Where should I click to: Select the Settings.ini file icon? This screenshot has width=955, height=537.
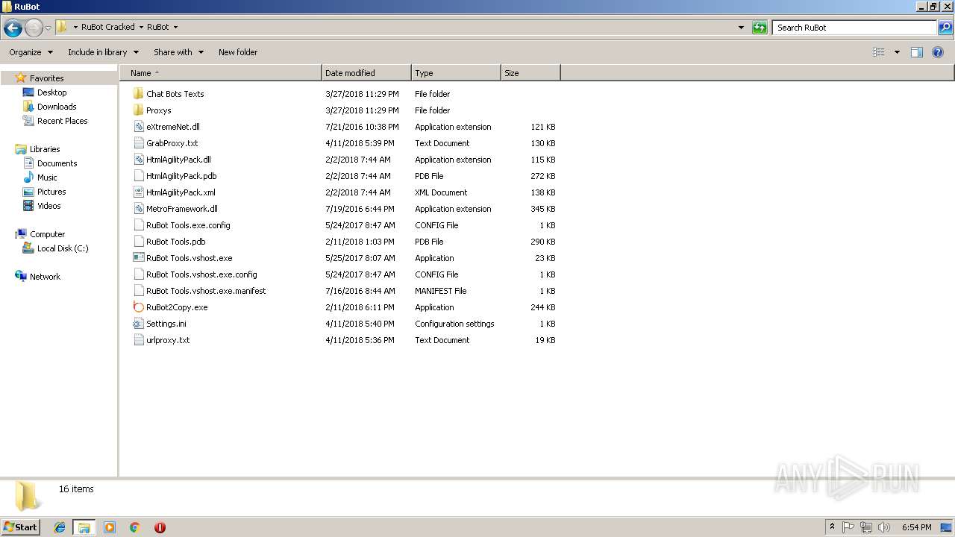tap(138, 324)
